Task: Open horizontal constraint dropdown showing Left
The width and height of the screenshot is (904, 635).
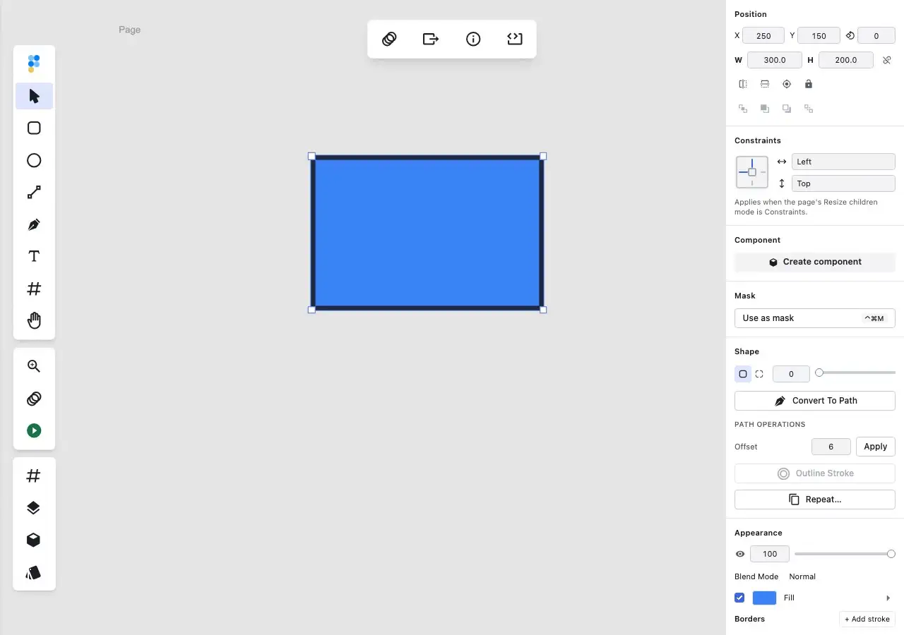Action: 843,162
